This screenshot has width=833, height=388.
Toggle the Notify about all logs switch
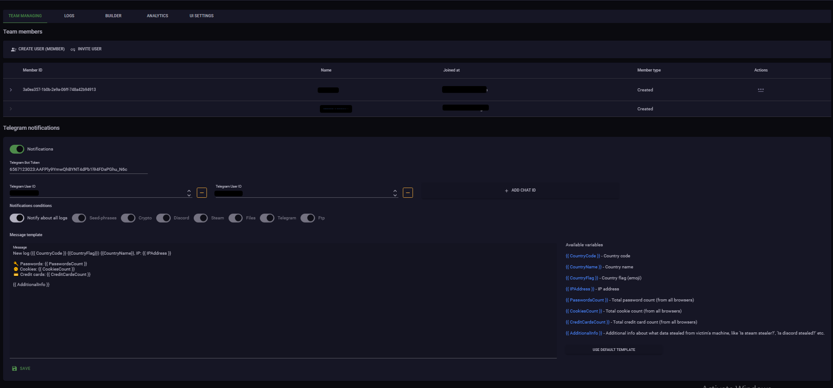[17, 218]
